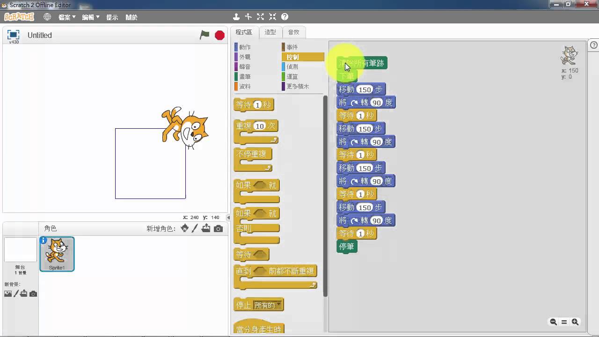Paint a new sprite
599x337 pixels.
click(x=196, y=228)
